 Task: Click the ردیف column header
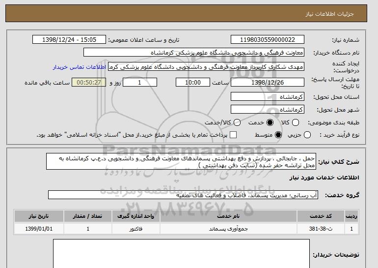coord(351,216)
